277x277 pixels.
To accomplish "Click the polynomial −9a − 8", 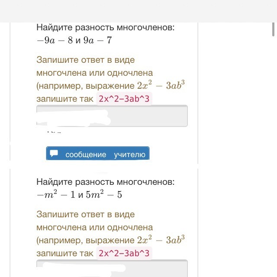I will [55, 41].
